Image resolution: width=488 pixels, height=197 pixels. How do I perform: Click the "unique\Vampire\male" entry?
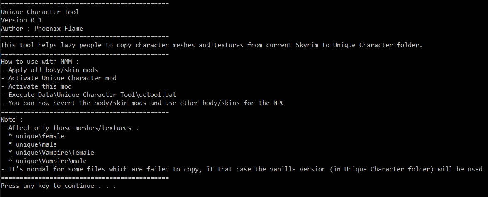click(x=51, y=161)
